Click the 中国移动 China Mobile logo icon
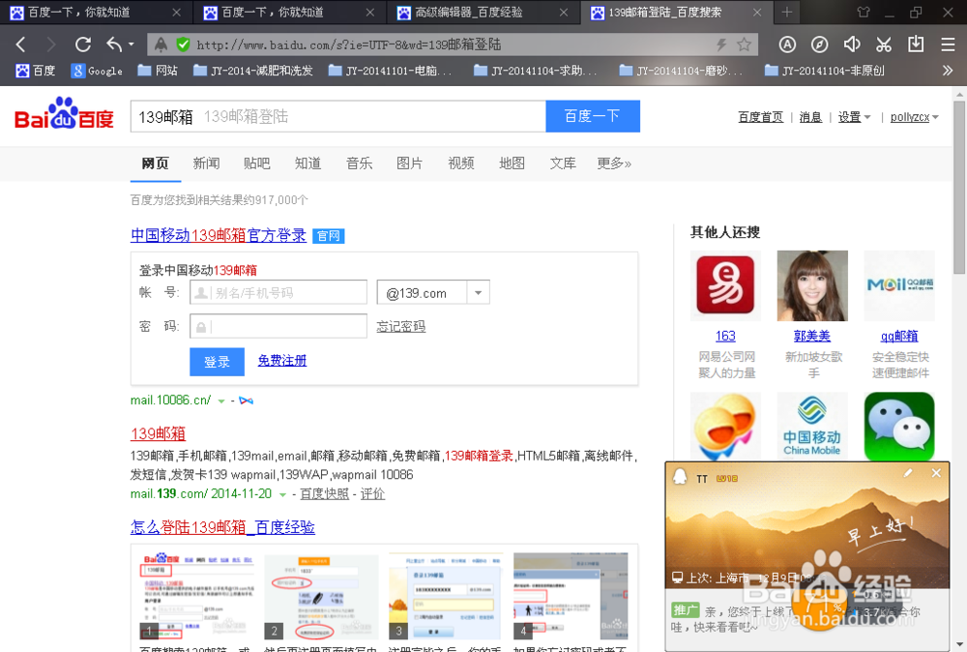Screen dimensions: 967x652 point(812,427)
